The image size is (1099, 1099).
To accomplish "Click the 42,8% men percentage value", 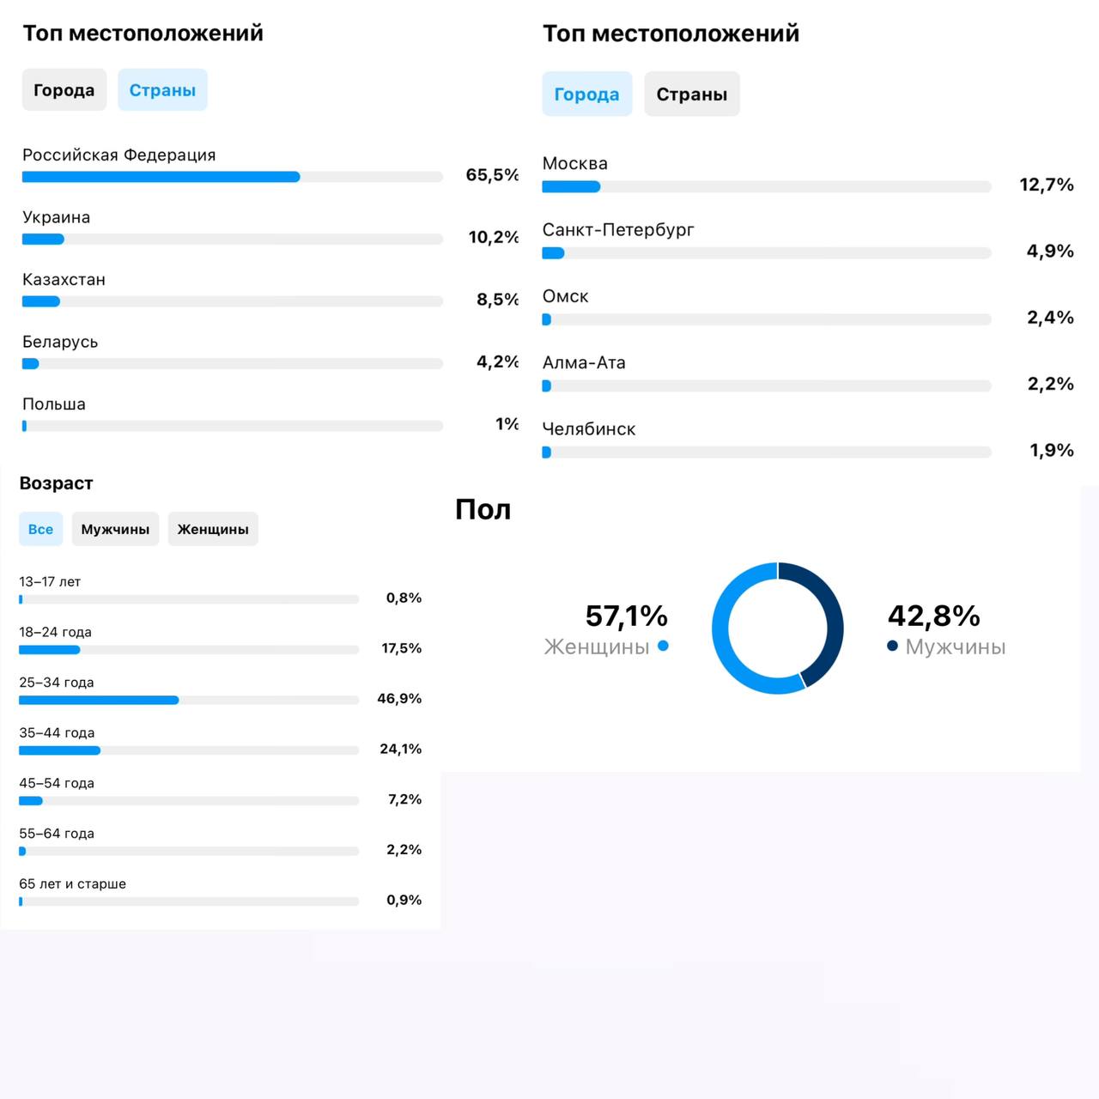I will (933, 616).
